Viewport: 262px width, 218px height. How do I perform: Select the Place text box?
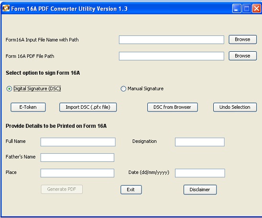pos(77,173)
